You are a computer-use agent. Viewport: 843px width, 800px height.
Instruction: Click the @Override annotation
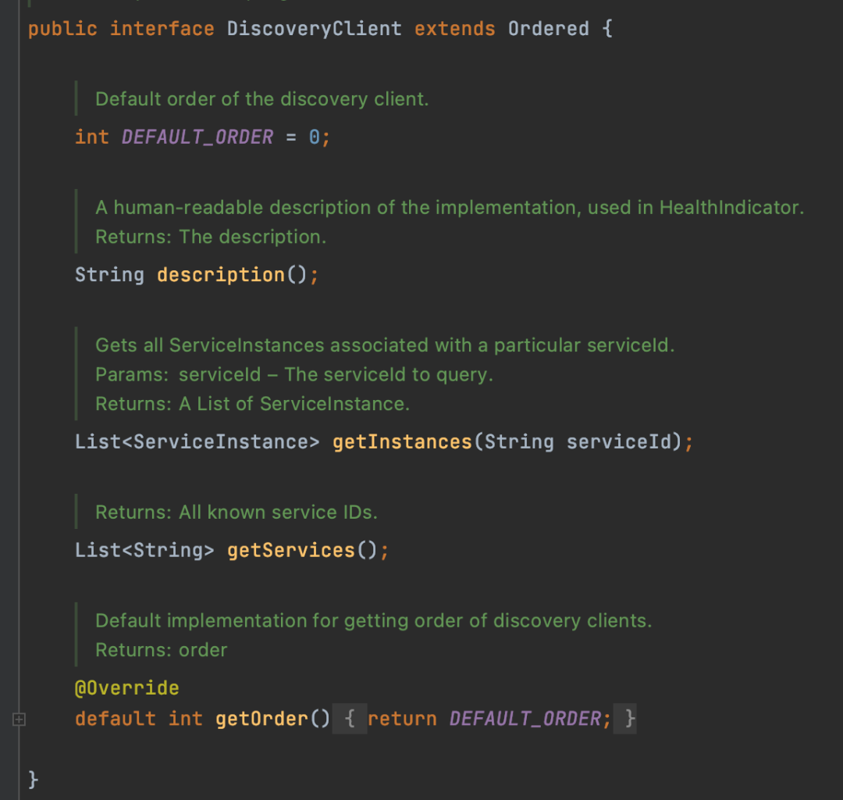click(x=126, y=688)
